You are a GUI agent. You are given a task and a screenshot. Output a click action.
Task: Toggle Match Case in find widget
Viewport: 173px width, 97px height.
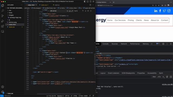(x=67, y=11)
